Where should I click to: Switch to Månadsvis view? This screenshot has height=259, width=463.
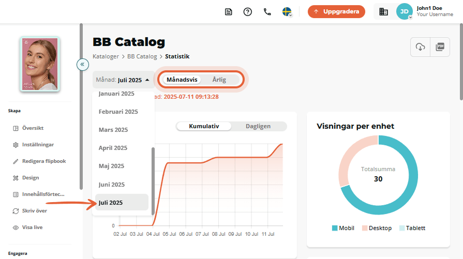(x=182, y=80)
